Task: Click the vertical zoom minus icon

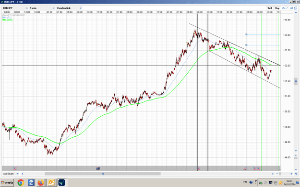Action: (296, 169)
